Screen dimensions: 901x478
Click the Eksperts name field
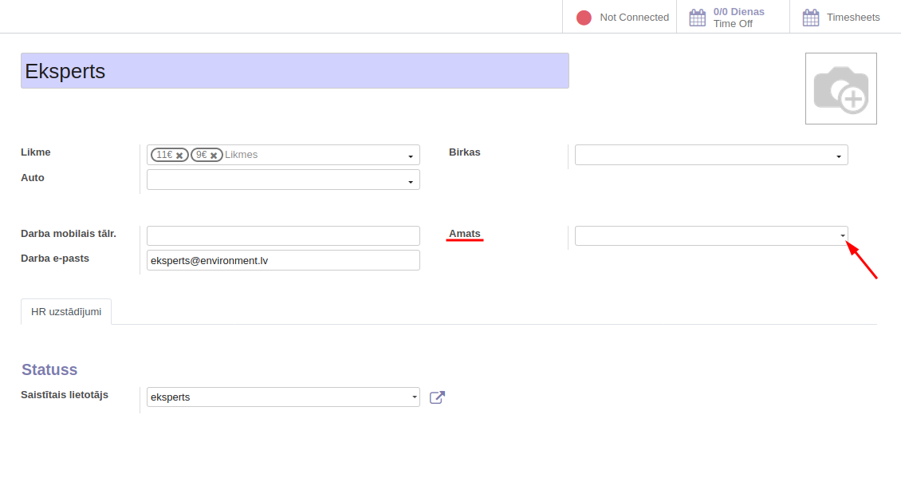point(294,70)
